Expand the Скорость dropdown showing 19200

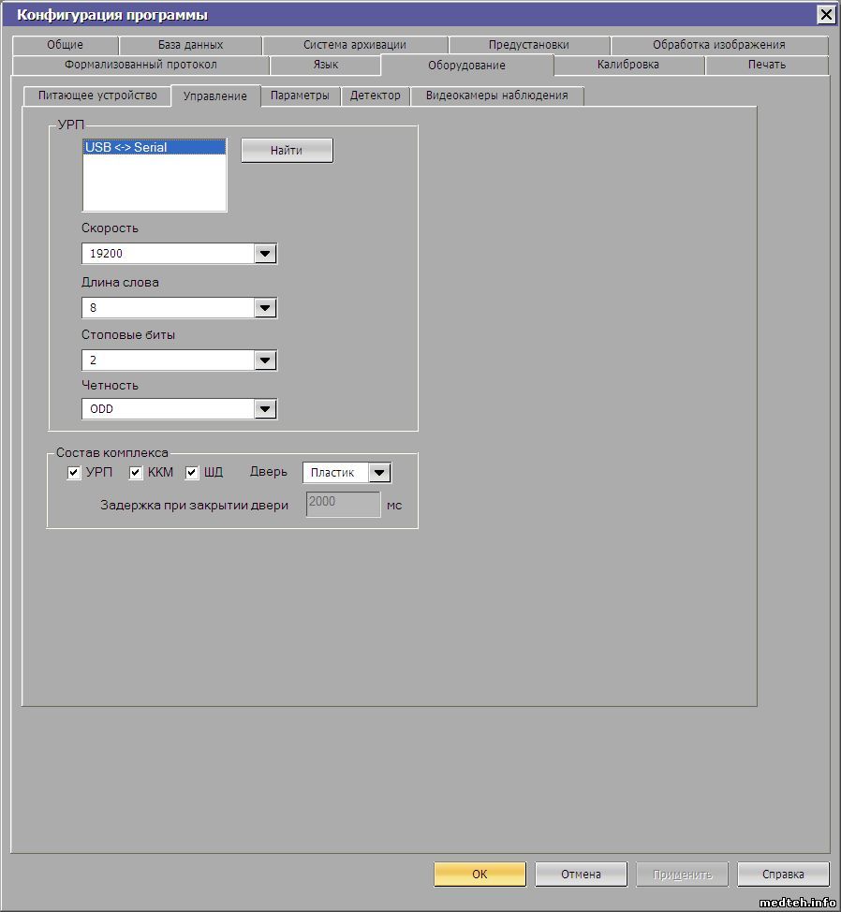(265, 254)
